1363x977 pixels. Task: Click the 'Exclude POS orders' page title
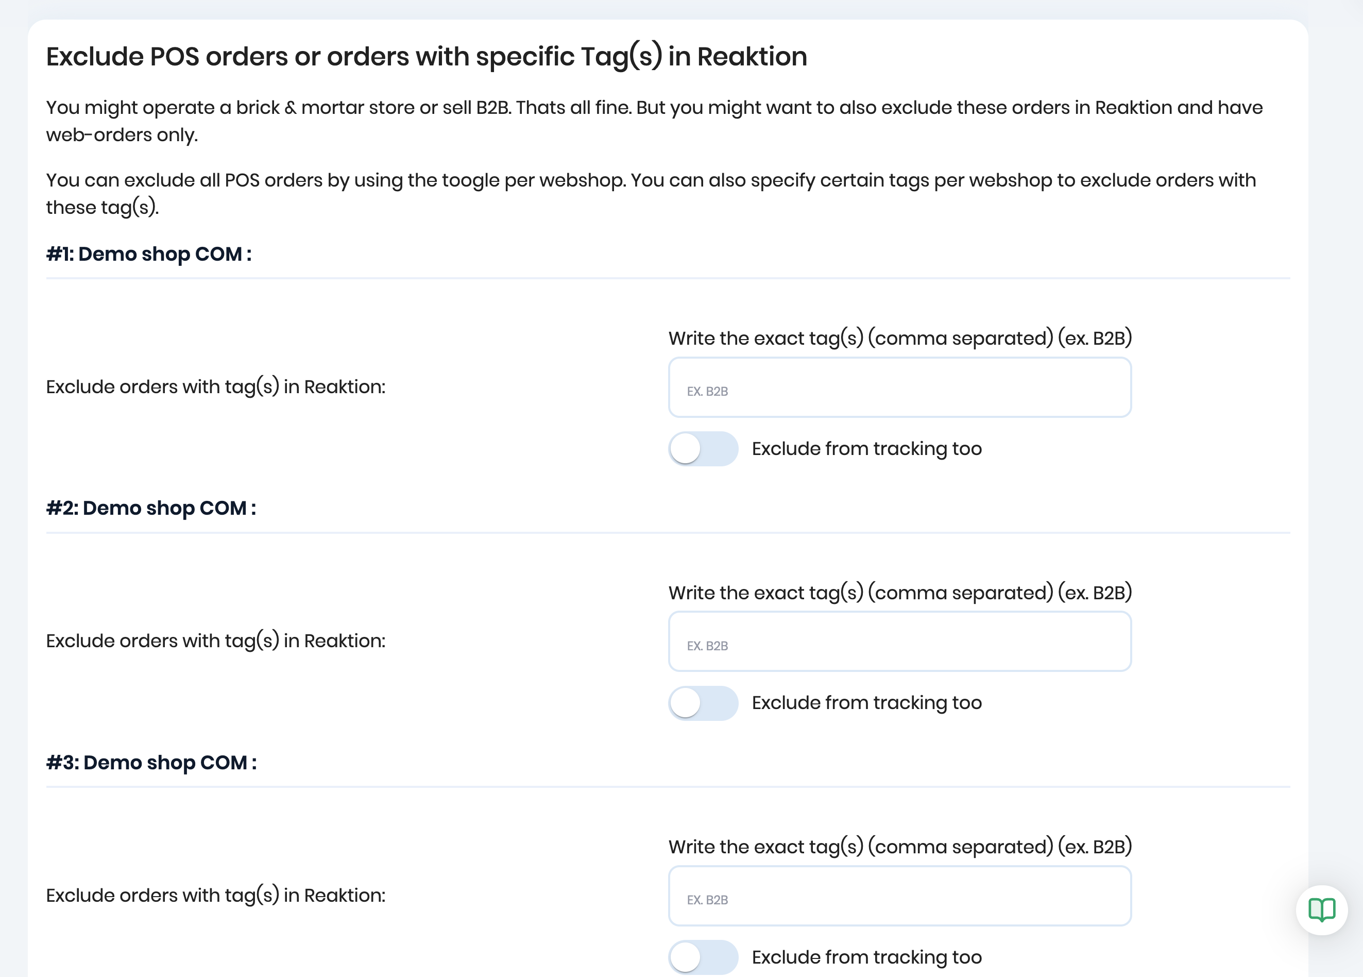pyautogui.click(x=426, y=57)
